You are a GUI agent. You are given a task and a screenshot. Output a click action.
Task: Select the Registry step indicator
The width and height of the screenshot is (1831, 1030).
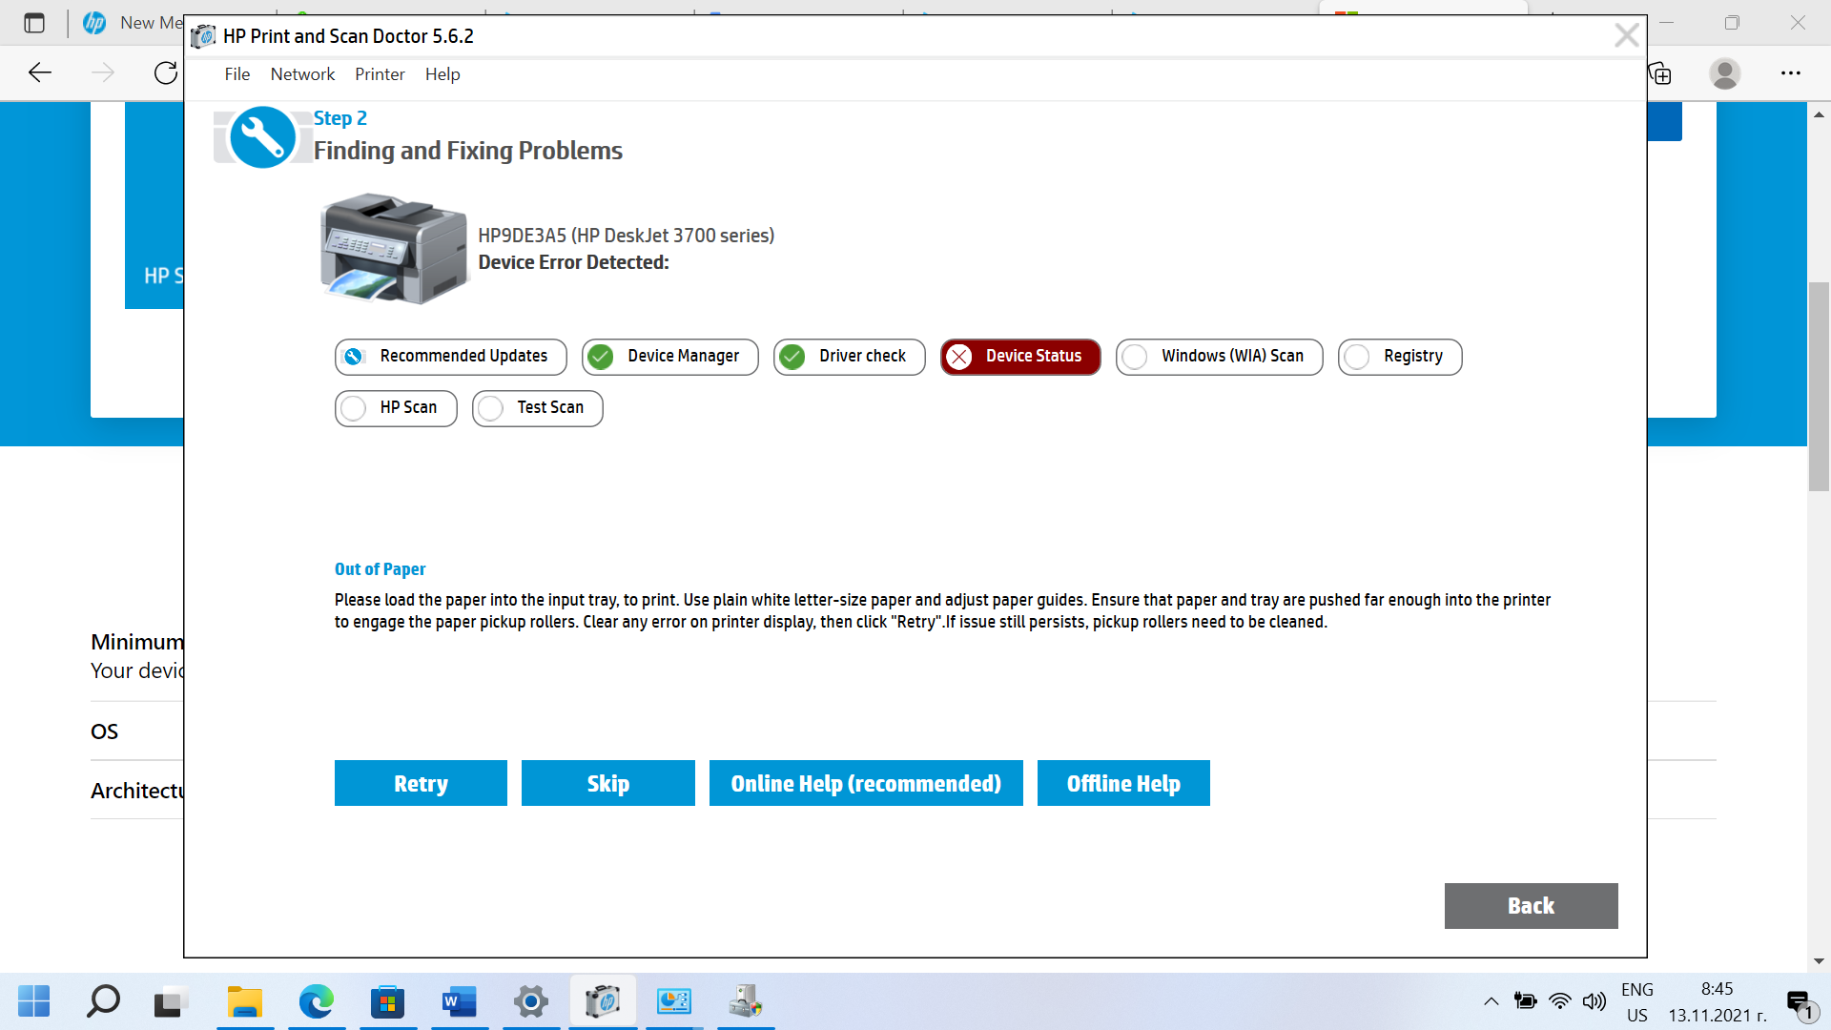pyautogui.click(x=1399, y=357)
